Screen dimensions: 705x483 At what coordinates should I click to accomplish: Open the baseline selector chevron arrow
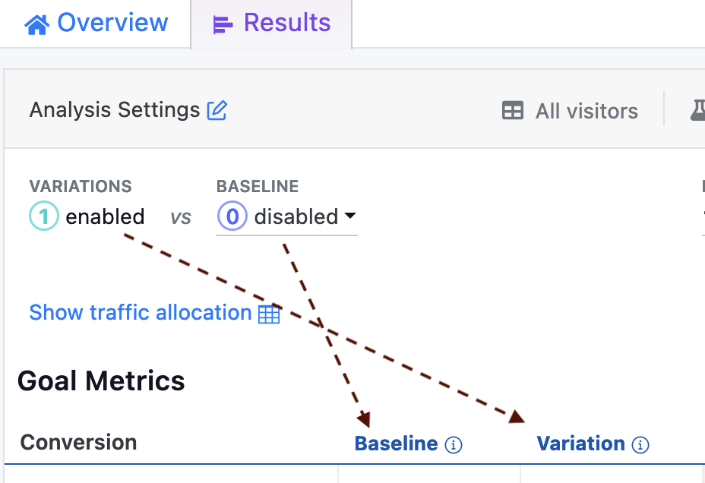click(x=350, y=216)
